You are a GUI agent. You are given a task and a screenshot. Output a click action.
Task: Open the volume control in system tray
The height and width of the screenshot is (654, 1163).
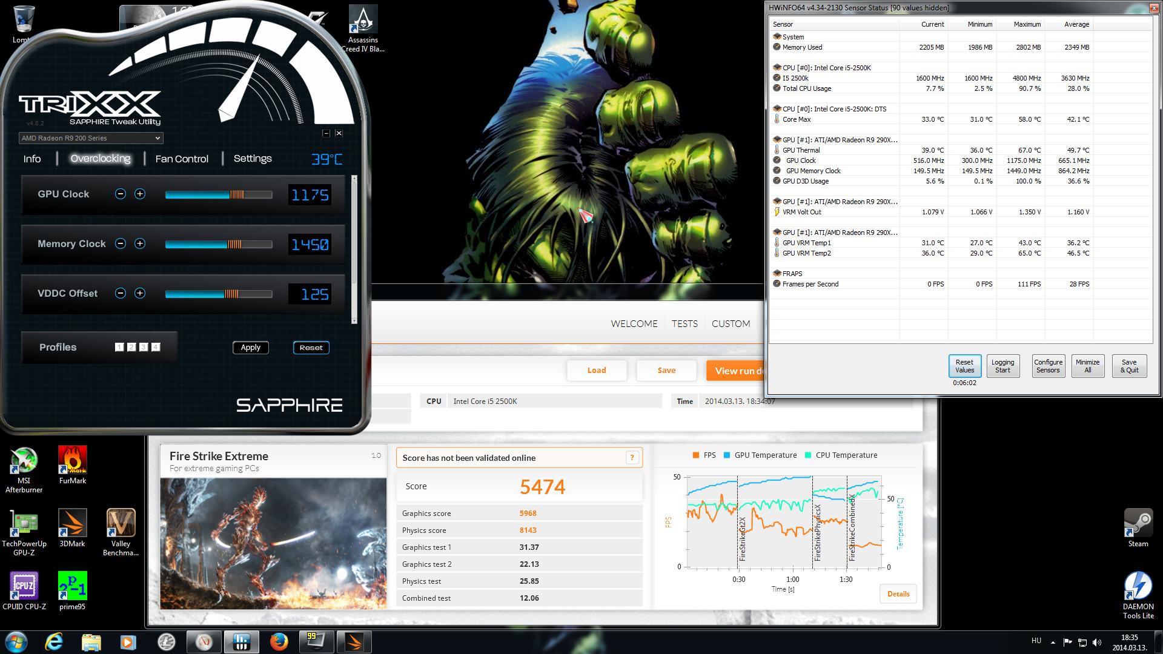point(1097,642)
